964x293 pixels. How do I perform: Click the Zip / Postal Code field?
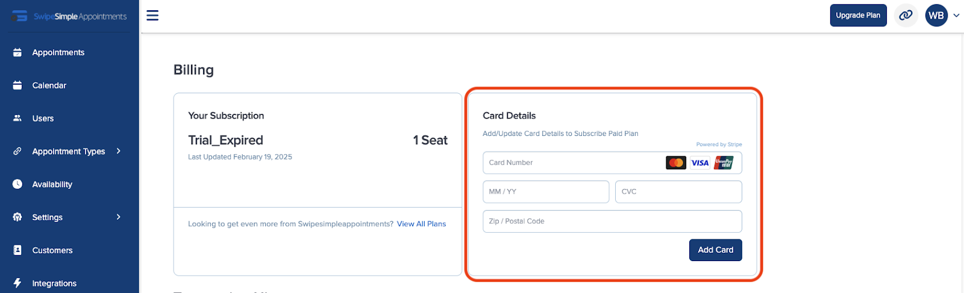(612, 221)
